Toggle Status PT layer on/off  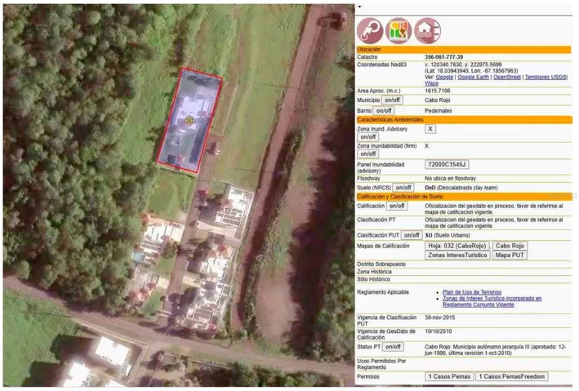point(393,347)
